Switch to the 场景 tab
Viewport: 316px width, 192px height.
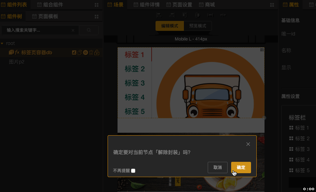tap(115, 5)
